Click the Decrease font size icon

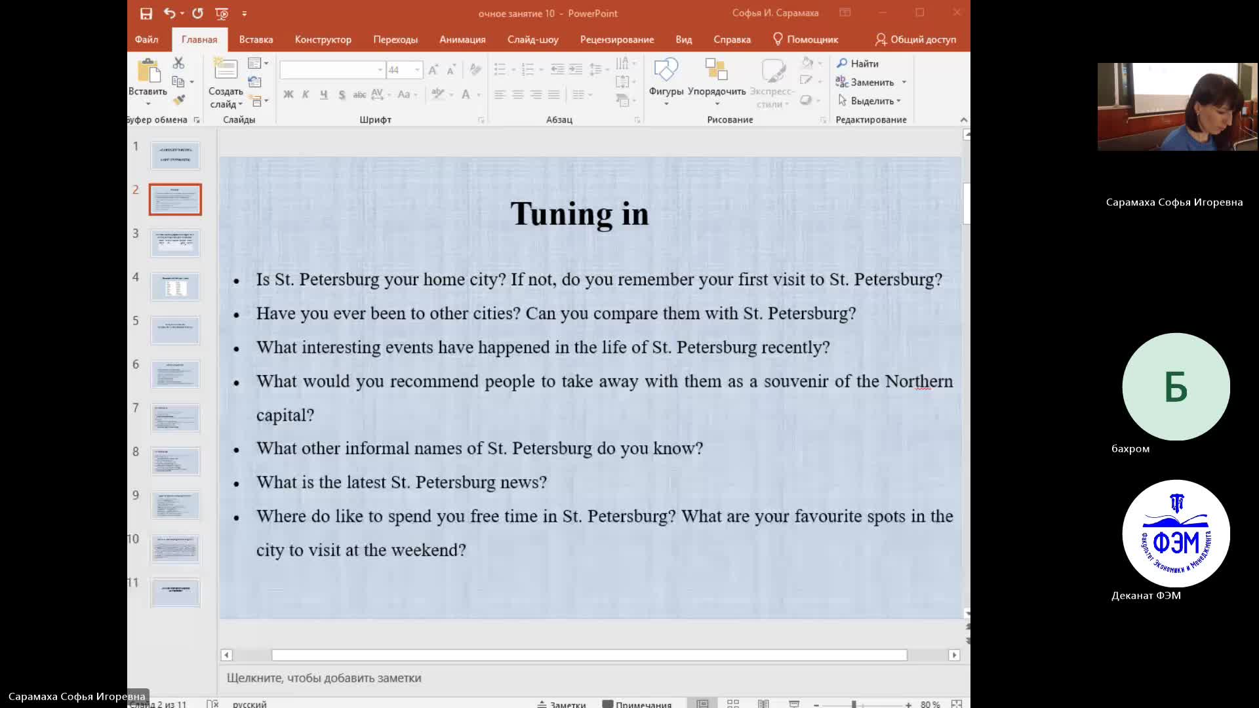click(451, 70)
